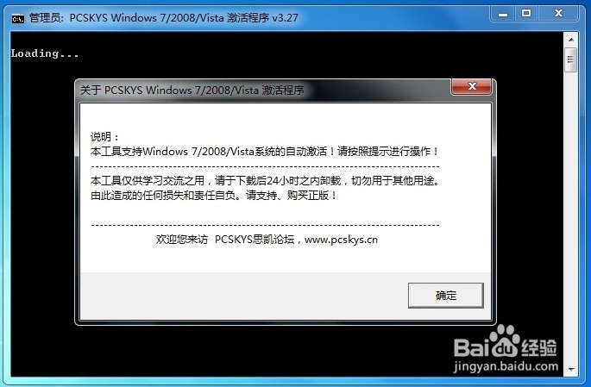Close the about dialog with red X

point(472,86)
